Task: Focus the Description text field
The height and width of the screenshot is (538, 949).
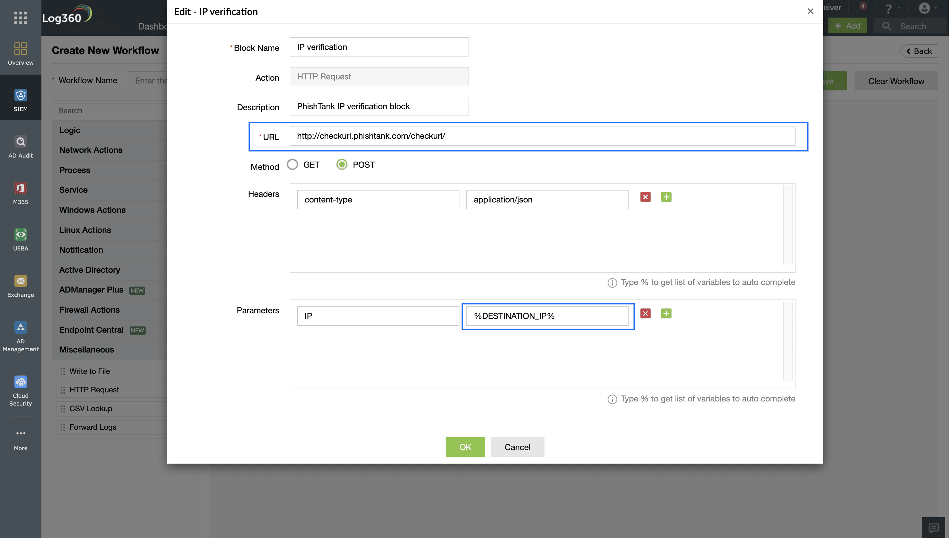Action: 379,106
